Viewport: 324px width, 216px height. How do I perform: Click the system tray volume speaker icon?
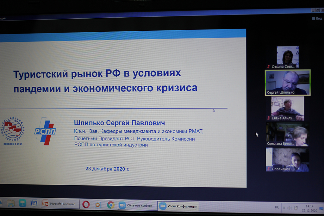click(x=290, y=208)
